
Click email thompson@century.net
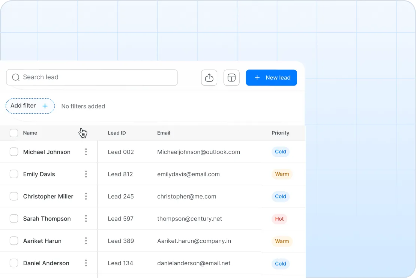point(189,219)
